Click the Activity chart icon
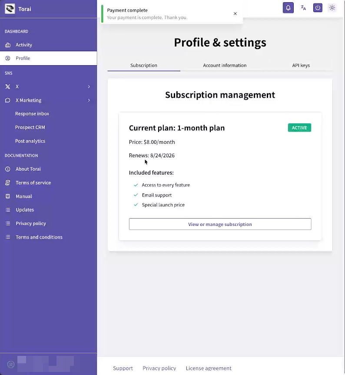This screenshot has width=345, height=375. [8, 45]
